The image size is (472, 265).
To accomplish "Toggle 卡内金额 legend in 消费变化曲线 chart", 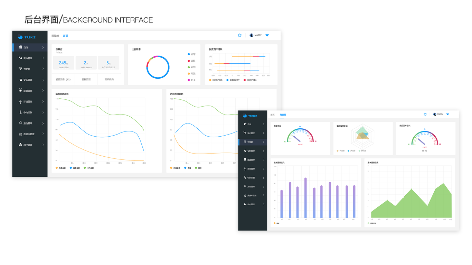I will [89, 168].
